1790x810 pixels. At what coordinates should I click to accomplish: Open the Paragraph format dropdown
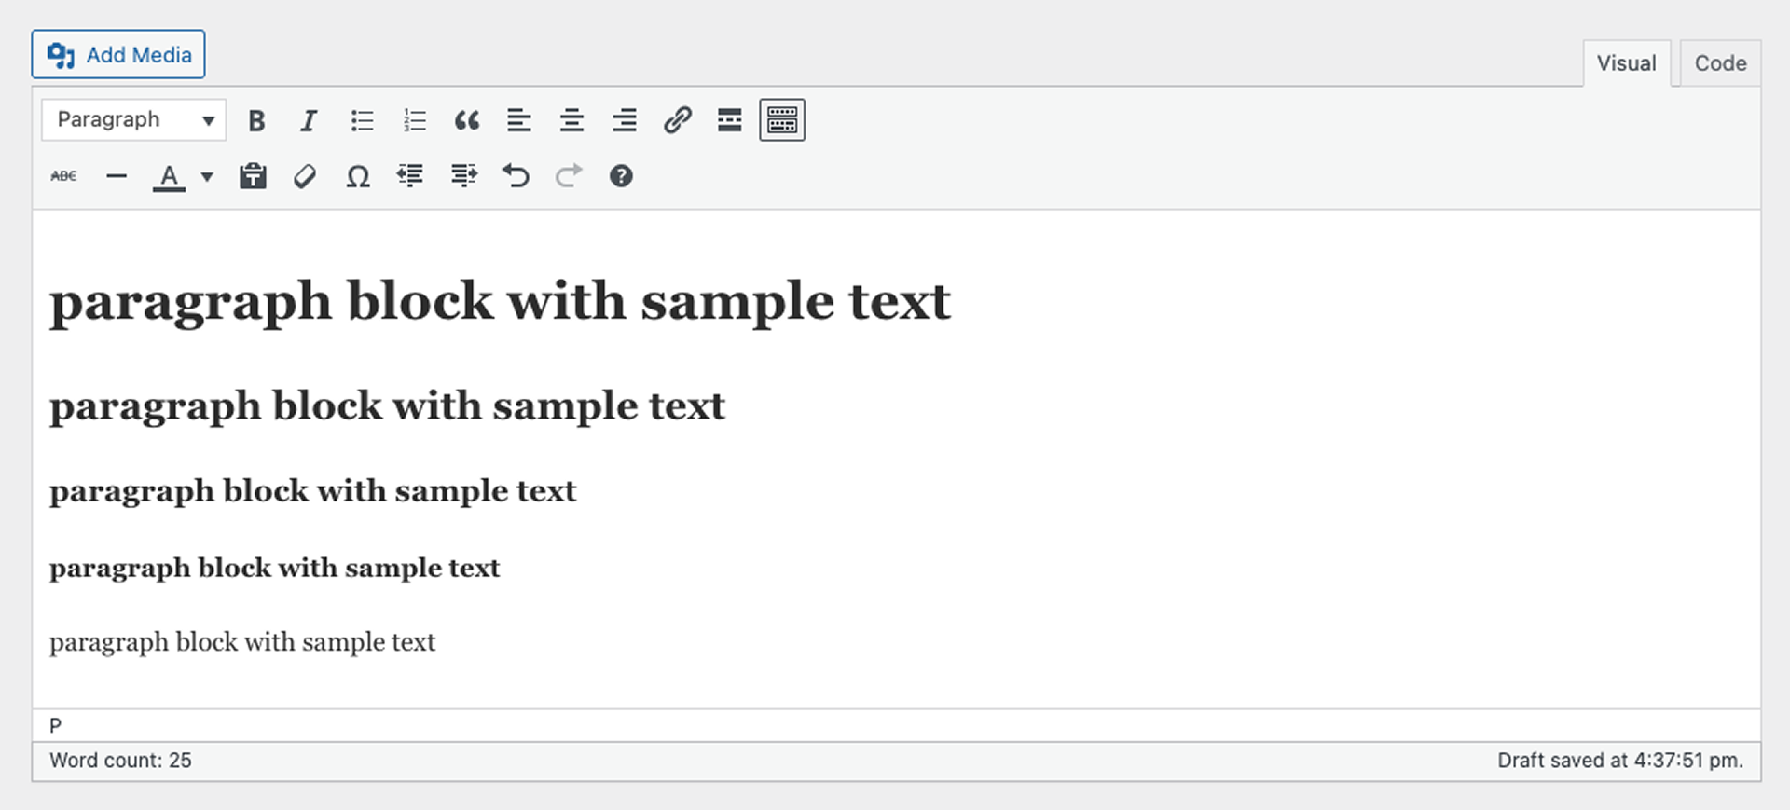coord(134,120)
